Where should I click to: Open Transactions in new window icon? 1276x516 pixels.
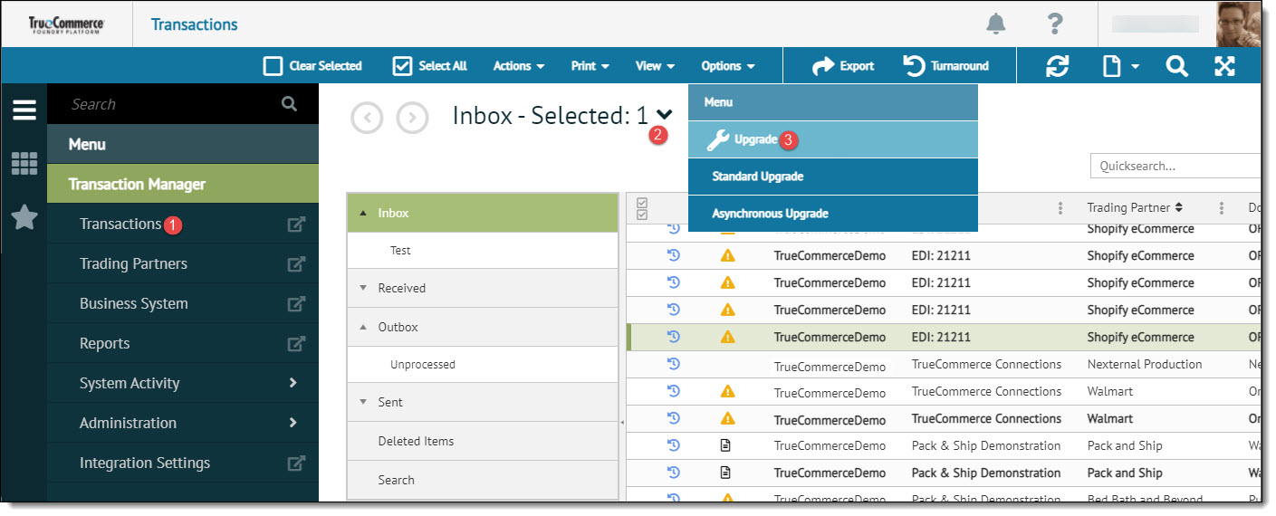(296, 225)
